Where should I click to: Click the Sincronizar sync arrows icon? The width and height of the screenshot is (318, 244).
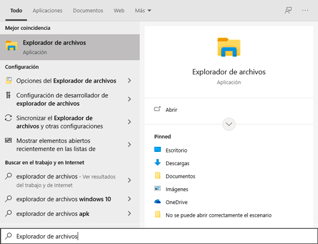pyautogui.click(x=8, y=118)
